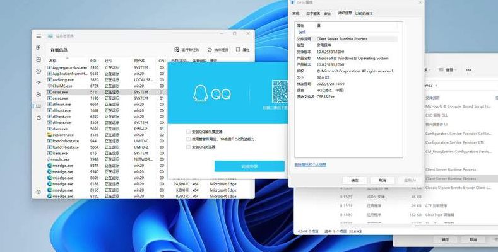The height and width of the screenshot is (252, 498).
Task: Switch to 以前的版本 tab in csrss properties
Action: pyautogui.click(x=364, y=14)
